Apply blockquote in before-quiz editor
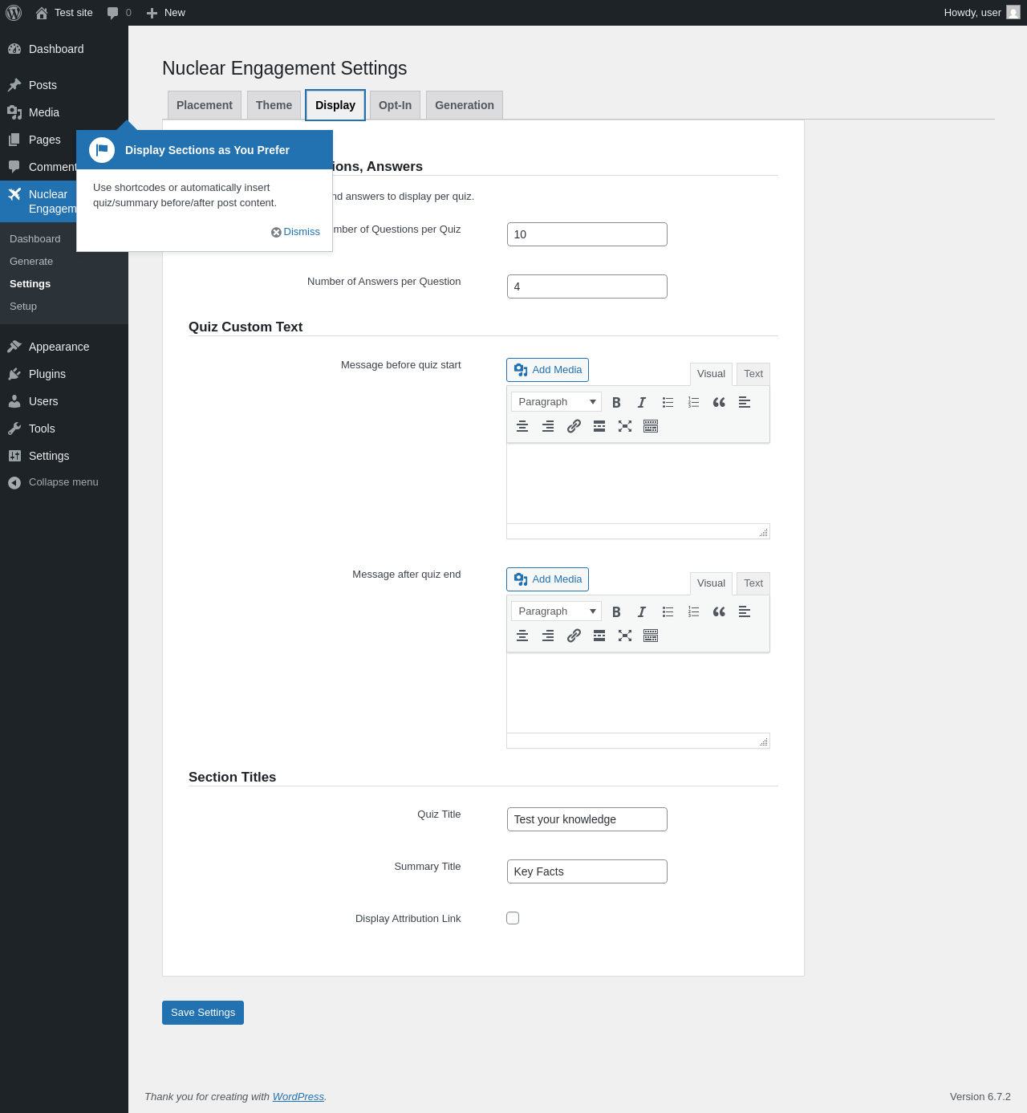 [719, 402]
